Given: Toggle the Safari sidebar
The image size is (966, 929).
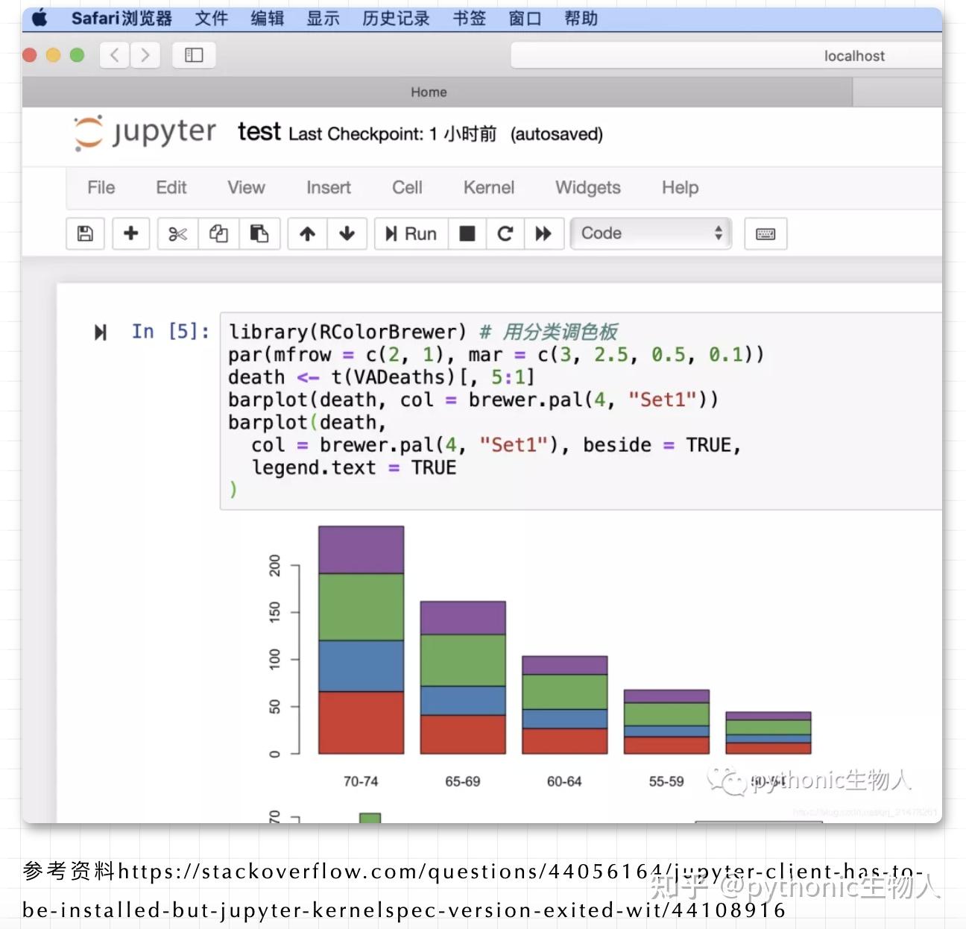Looking at the screenshot, I should (193, 54).
